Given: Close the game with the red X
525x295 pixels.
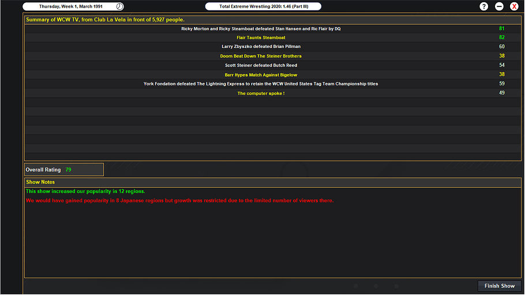Looking at the screenshot, I should point(514,6).
